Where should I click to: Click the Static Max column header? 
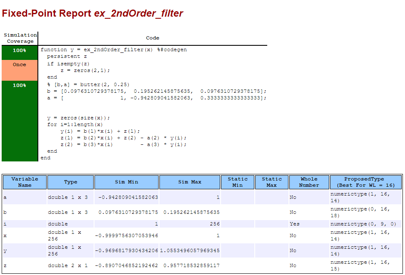(x=272, y=182)
